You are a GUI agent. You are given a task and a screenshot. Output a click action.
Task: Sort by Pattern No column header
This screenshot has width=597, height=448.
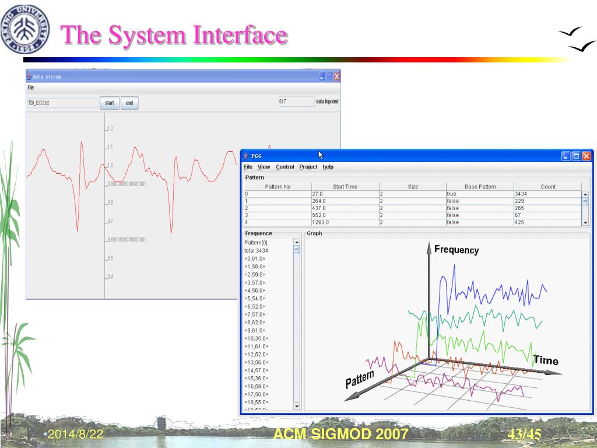click(x=278, y=187)
